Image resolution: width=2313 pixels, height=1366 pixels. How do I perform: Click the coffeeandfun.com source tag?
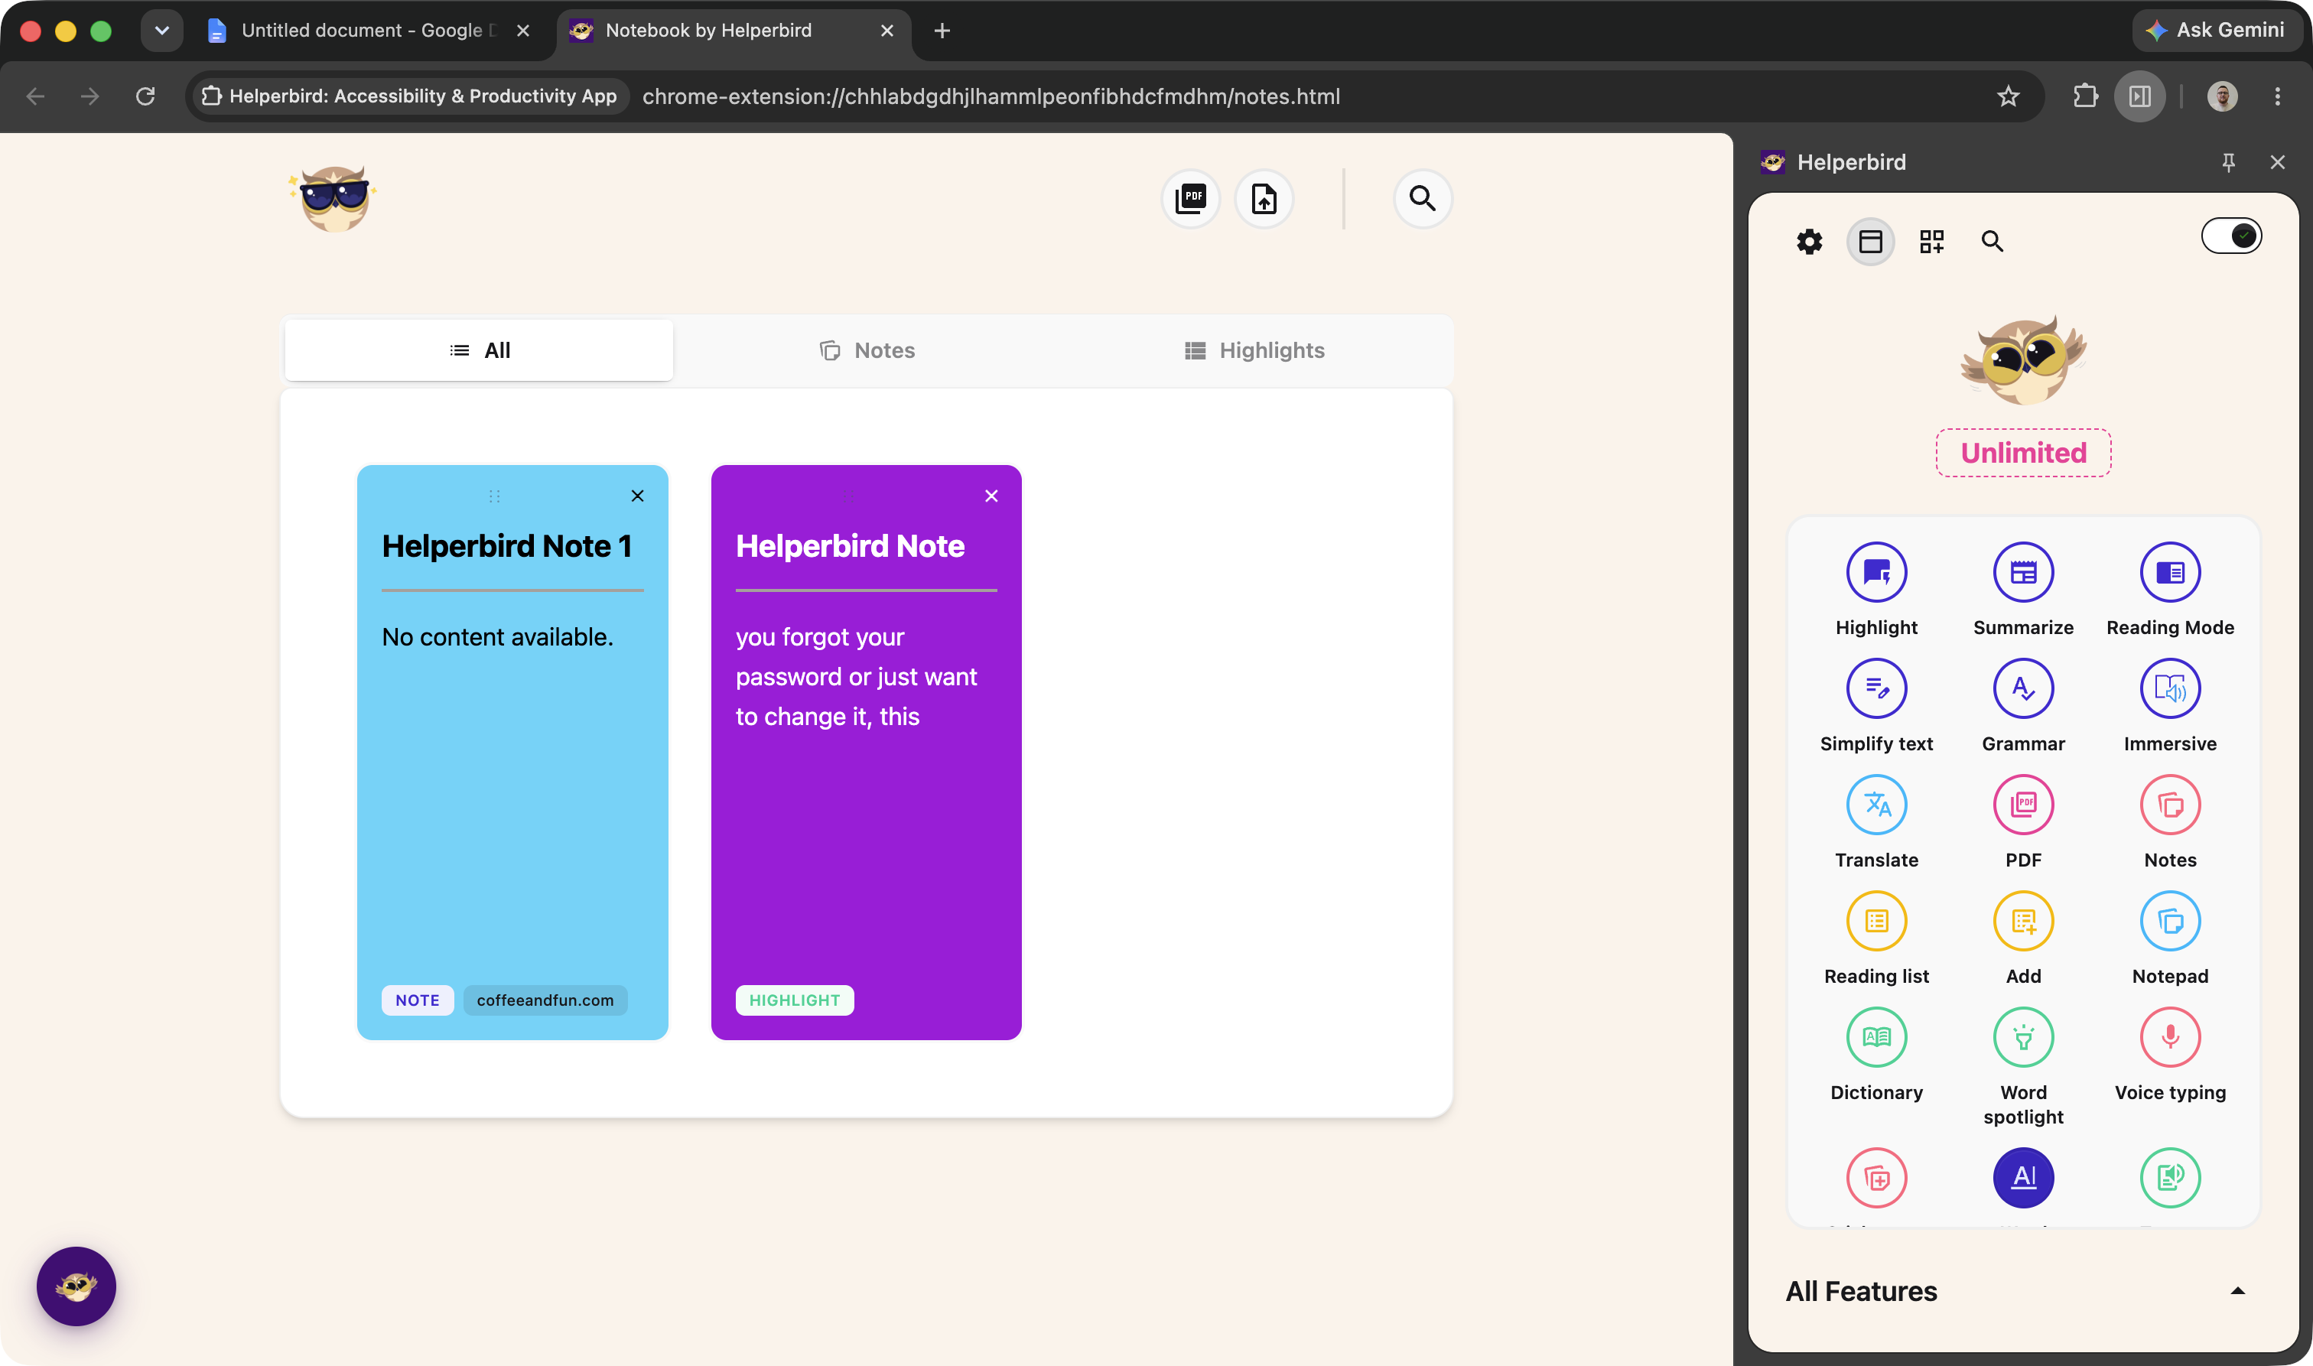tap(545, 1000)
